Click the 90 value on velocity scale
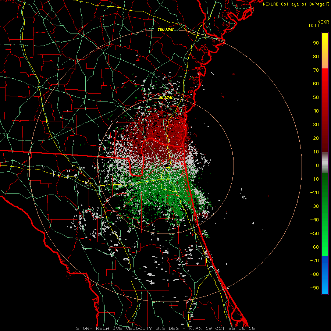Screen dimensions: 331x331 click(316, 43)
